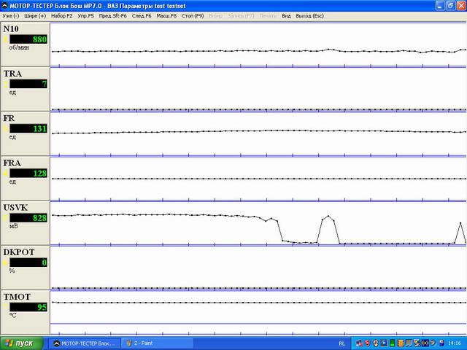Click the °C unit under TMOT
Screen dimensions: 467x350
13,315
